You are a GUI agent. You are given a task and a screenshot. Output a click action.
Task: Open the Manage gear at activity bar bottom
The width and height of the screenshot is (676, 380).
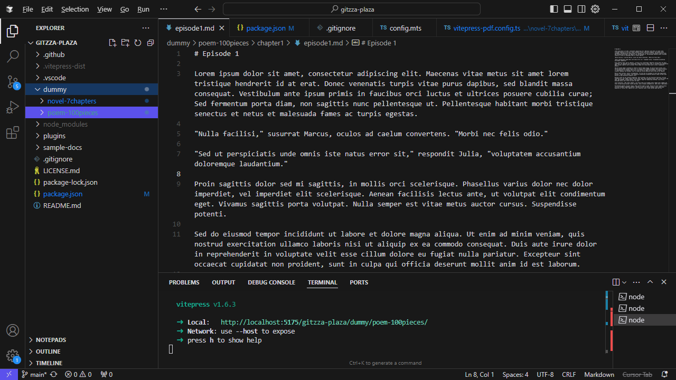pos(12,356)
